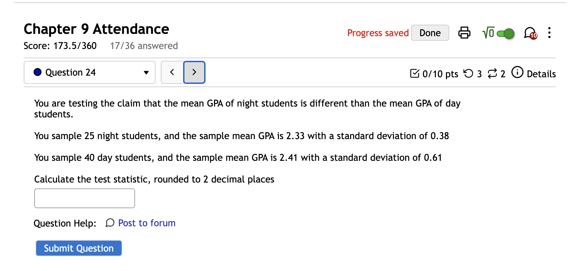Click the print icon
The width and height of the screenshot is (582, 271).
pos(464,33)
